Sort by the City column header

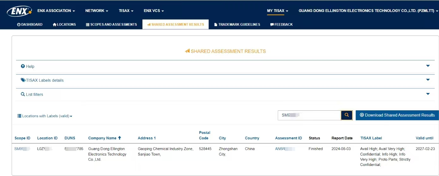[222, 138]
